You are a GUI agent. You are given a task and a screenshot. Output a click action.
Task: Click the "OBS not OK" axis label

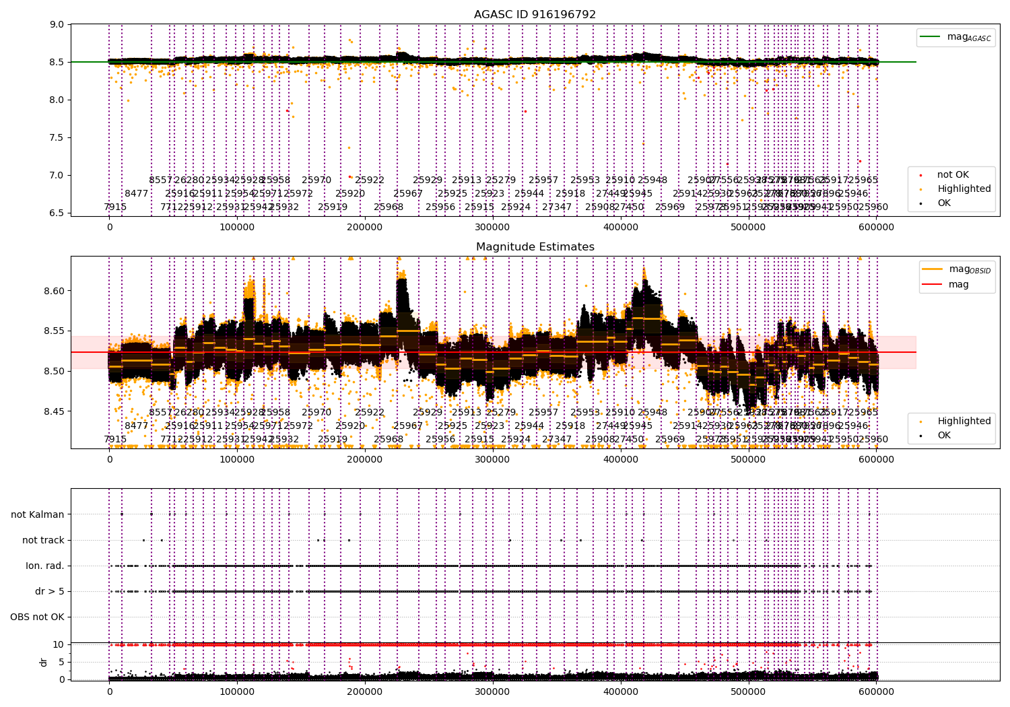[x=37, y=617]
